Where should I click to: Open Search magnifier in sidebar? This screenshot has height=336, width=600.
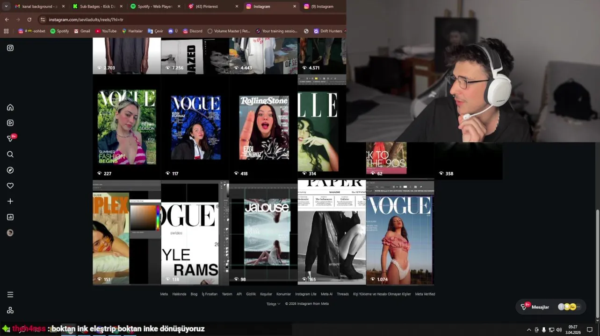tap(10, 154)
